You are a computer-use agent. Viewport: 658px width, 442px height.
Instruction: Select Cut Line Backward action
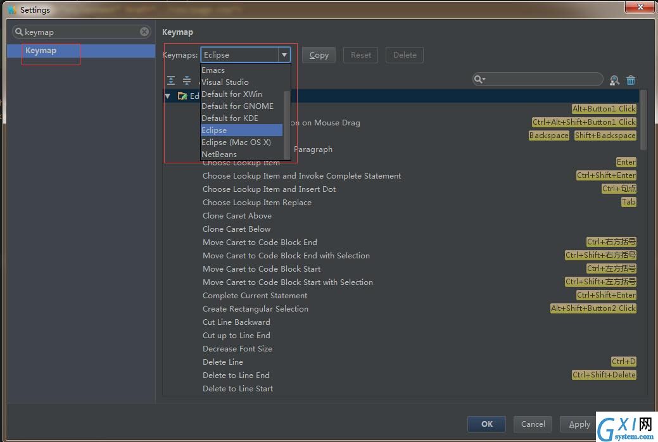236,322
